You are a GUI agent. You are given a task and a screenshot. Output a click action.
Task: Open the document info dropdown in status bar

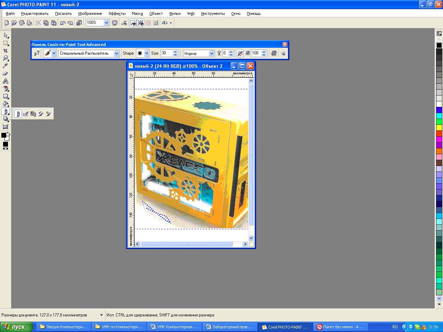click(x=101, y=315)
